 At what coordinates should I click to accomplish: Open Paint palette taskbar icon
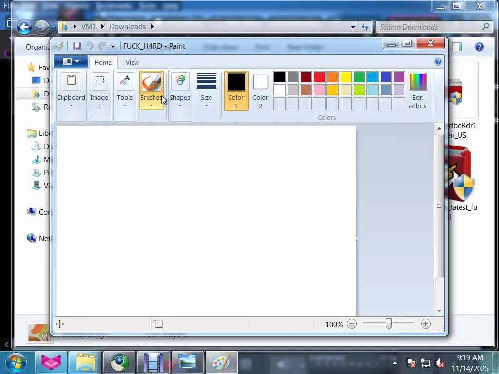tap(222, 363)
